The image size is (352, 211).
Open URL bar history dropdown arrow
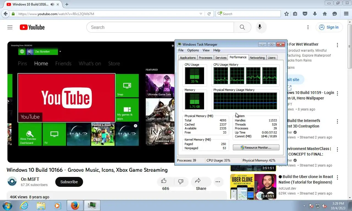(x=201, y=14)
